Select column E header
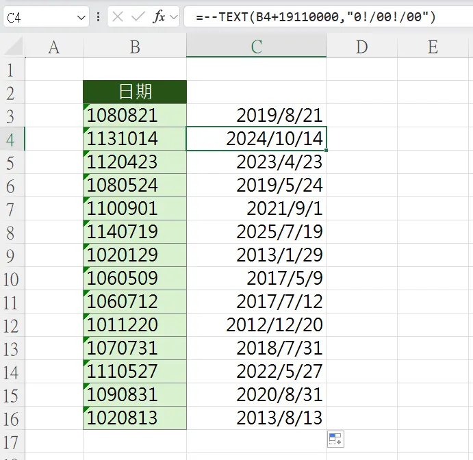 [x=433, y=47]
